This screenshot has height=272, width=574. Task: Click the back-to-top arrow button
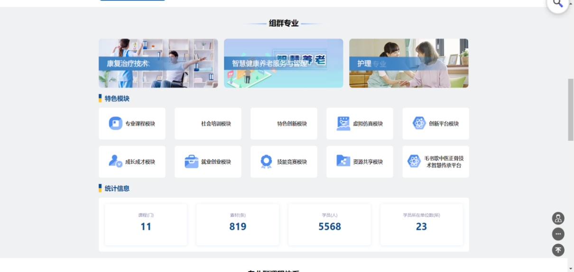tap(558, 250)
